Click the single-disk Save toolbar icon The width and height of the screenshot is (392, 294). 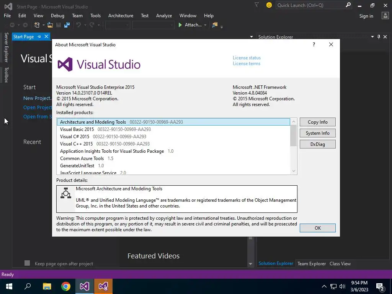point(59,25)
